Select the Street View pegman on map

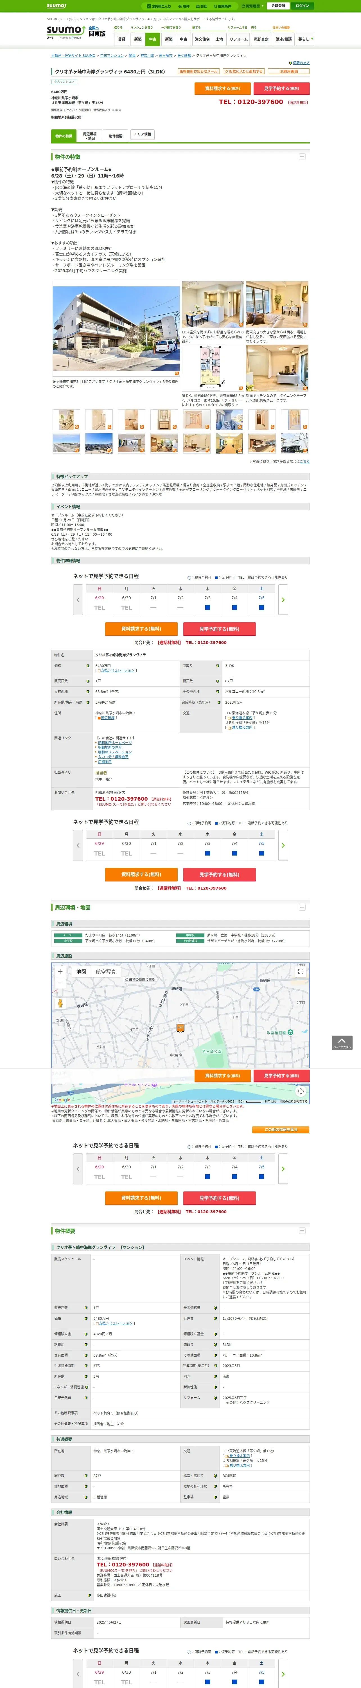coord(60,1003)
